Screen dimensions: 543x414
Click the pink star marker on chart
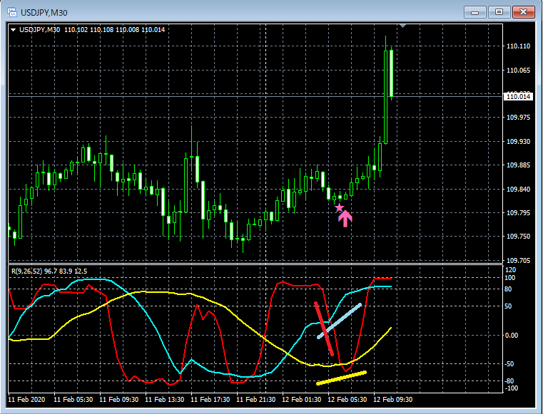(339, 207)
